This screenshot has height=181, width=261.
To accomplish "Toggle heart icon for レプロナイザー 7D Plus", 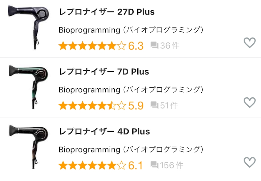I will click(250, 103).
